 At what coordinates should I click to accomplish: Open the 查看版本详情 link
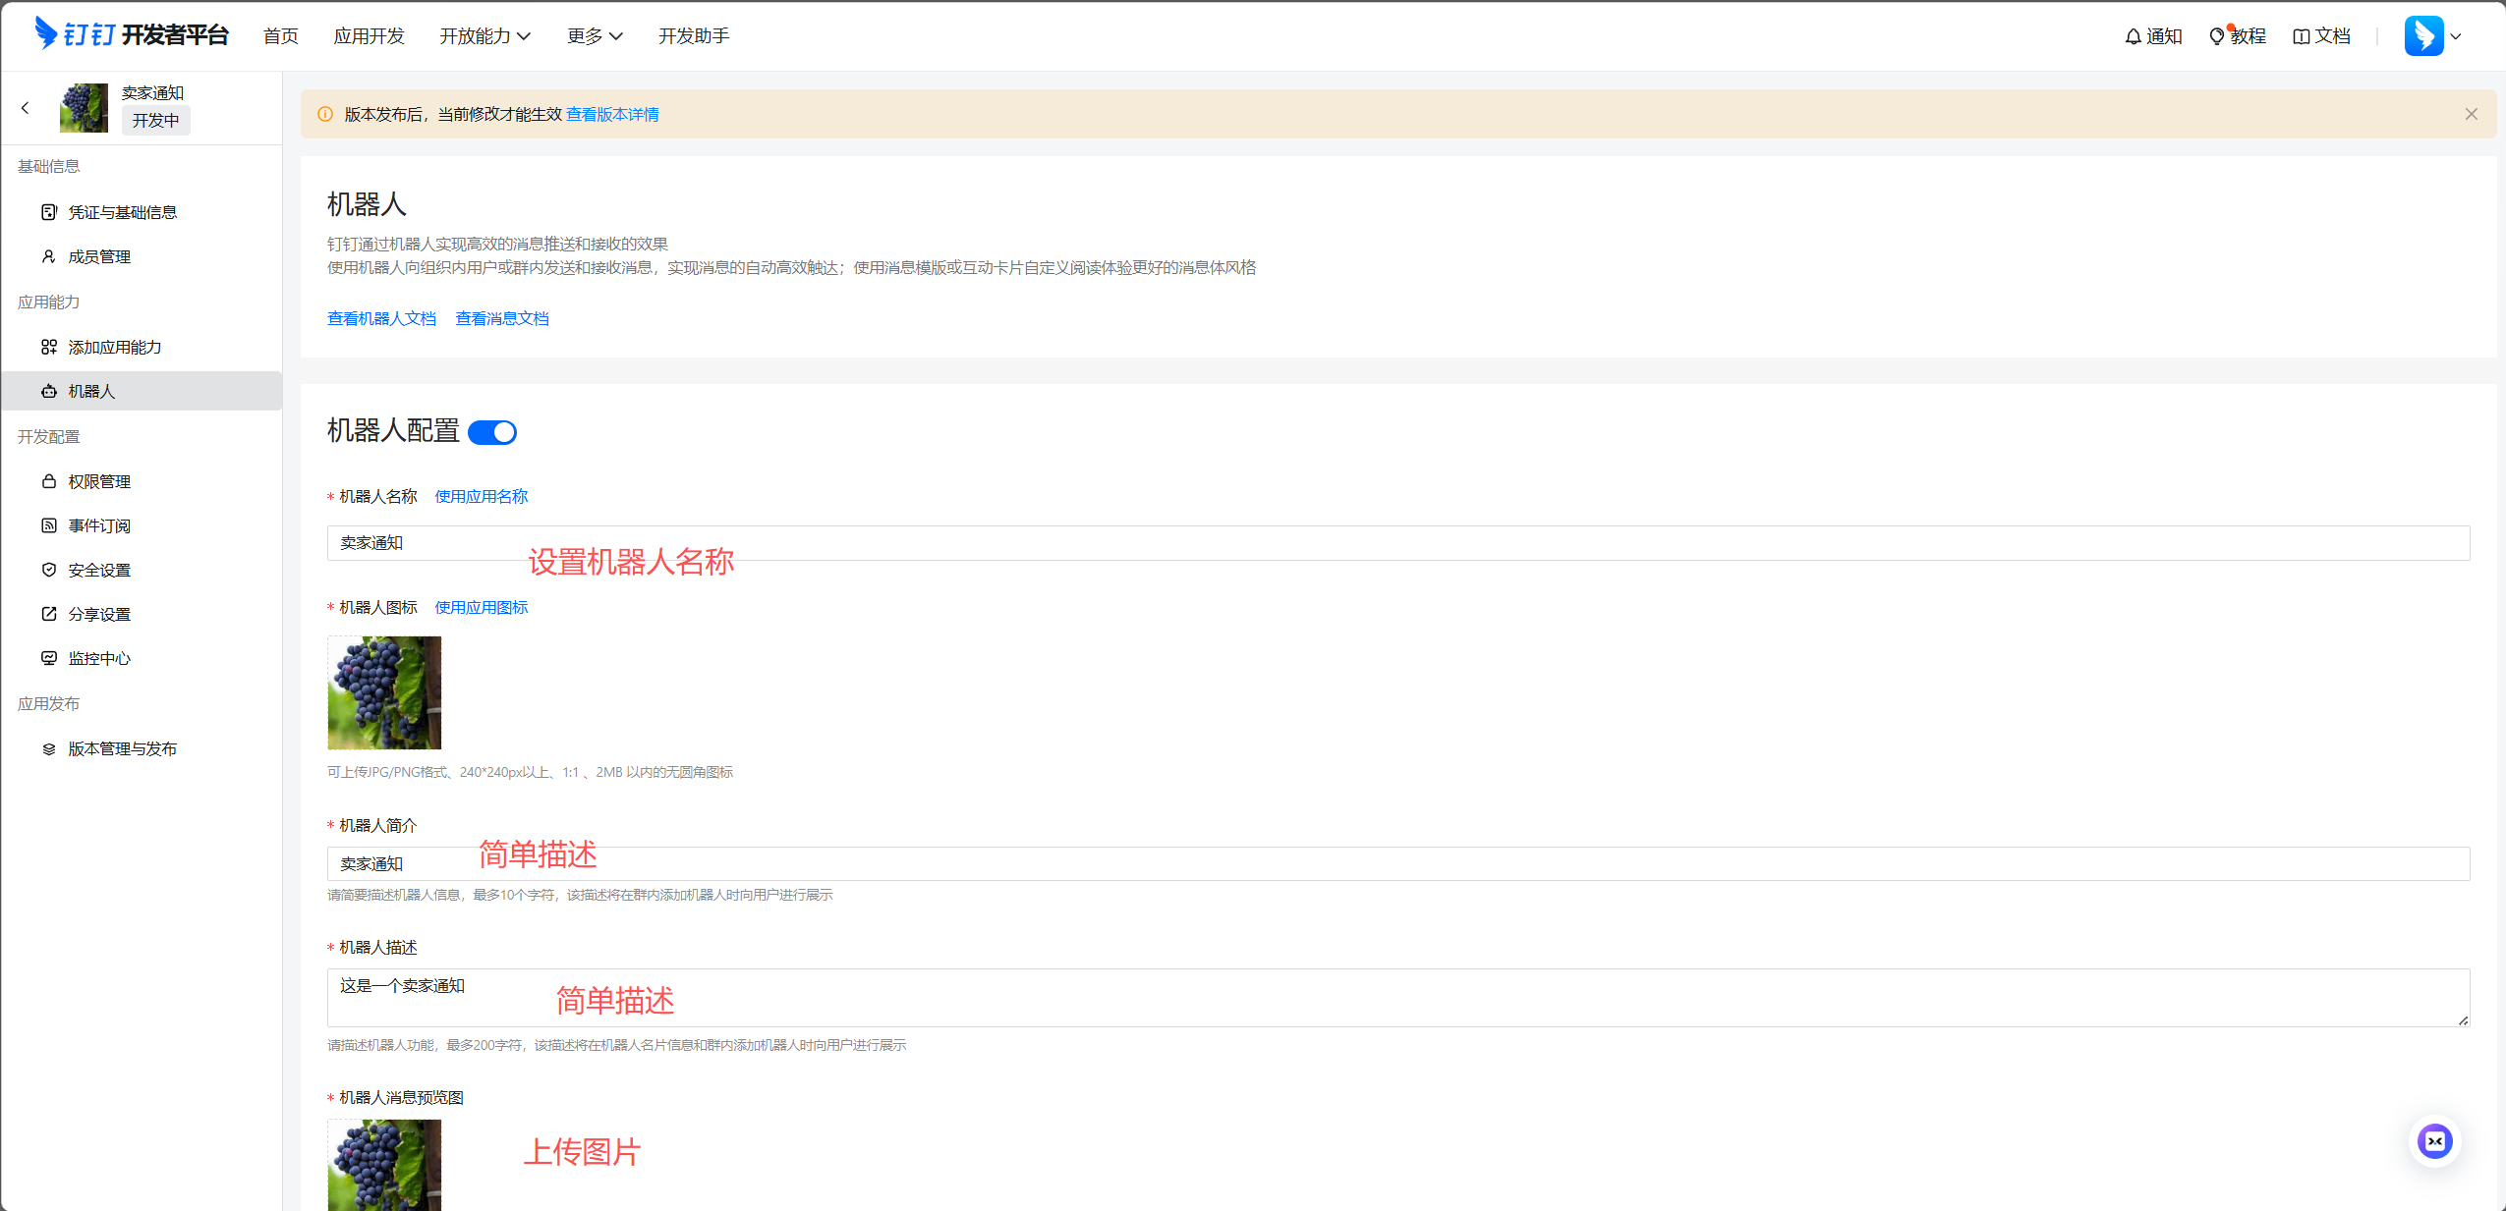pyautogui.click(x=612, y=114)
